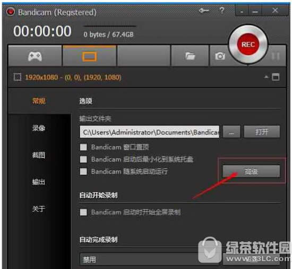Open the 禁用 auto-complete recording dropdown
This screenshot has width=292, height=269.
[149, 259]
